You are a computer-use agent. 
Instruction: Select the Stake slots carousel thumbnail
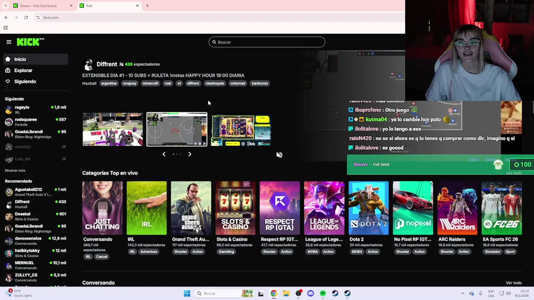point(241,130)
